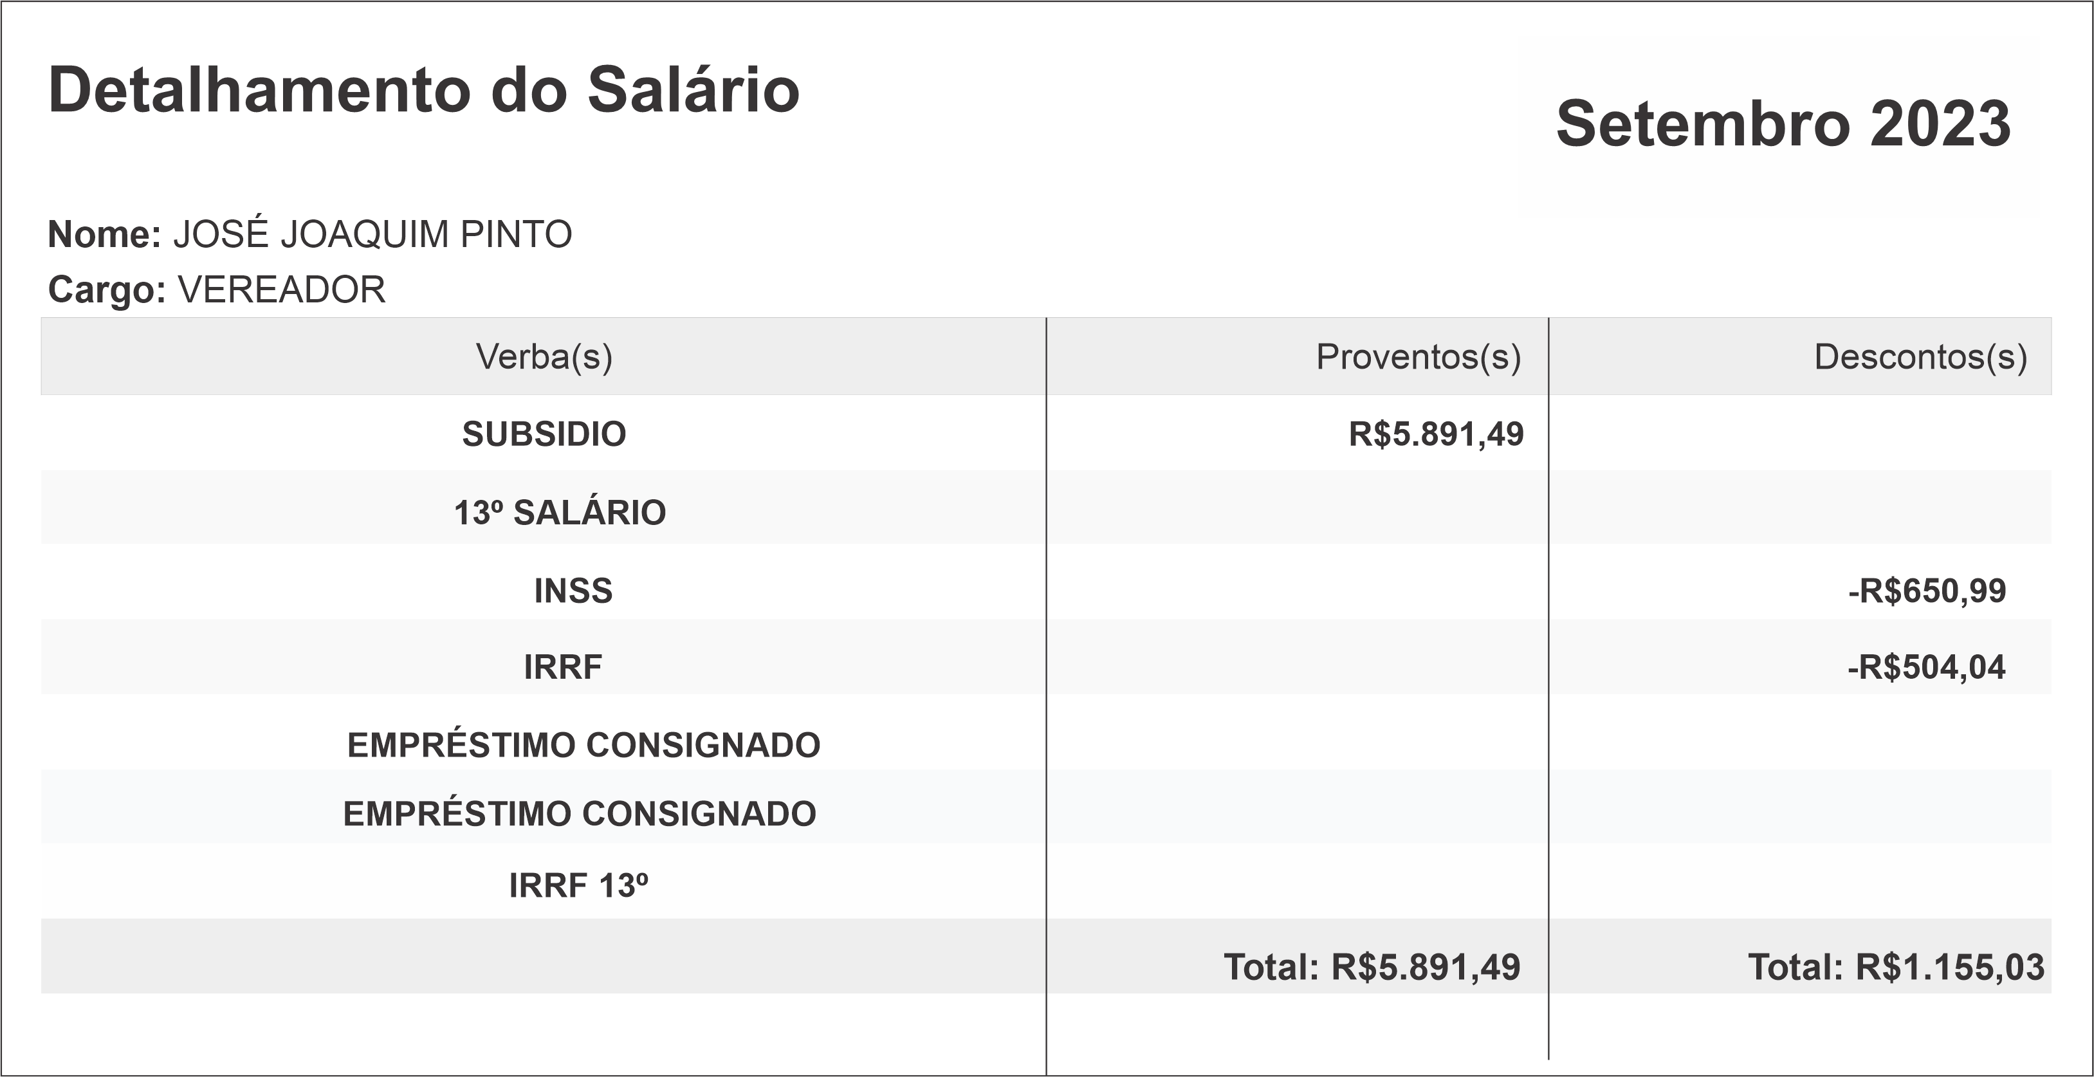Click the "Descontos(s)" column header
Screen dimensions: 2094x1077
click(1920, 357)
